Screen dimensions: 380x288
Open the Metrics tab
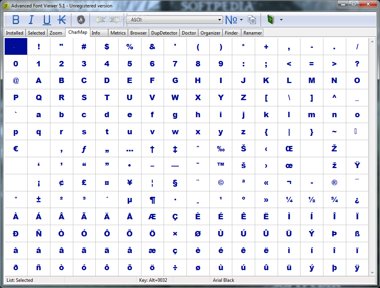click(x=118, y=33)
